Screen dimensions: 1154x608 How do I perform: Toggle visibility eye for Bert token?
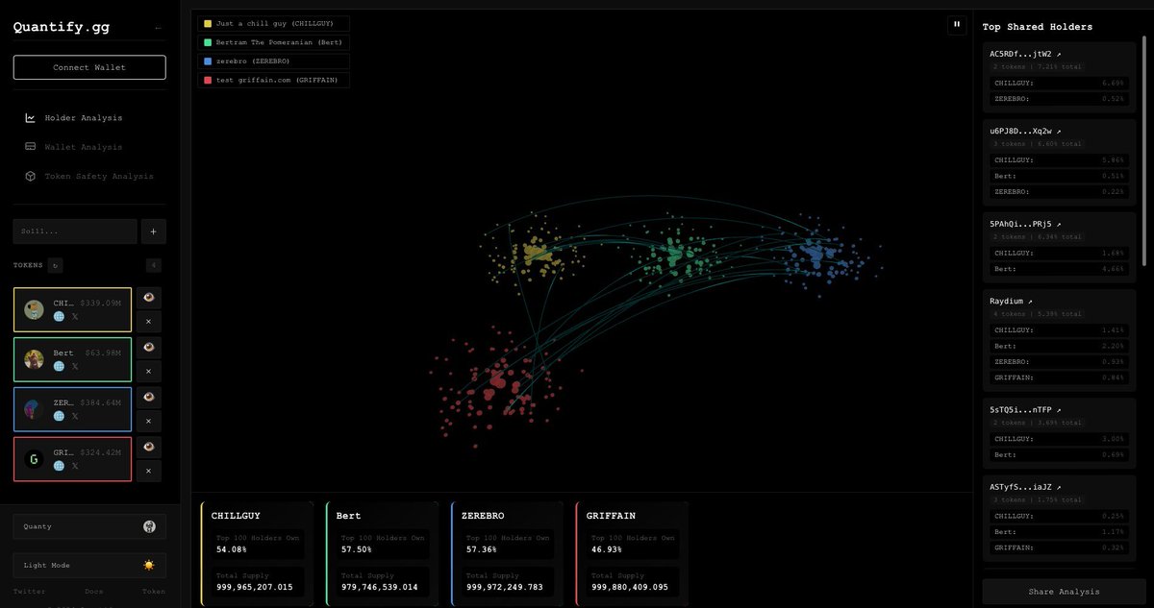[148, 348]
